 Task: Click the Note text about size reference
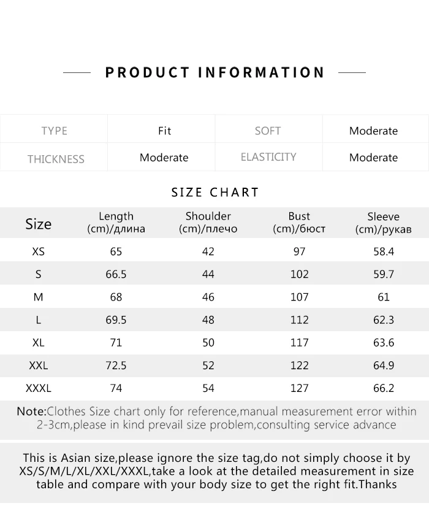tap(216, 418)
